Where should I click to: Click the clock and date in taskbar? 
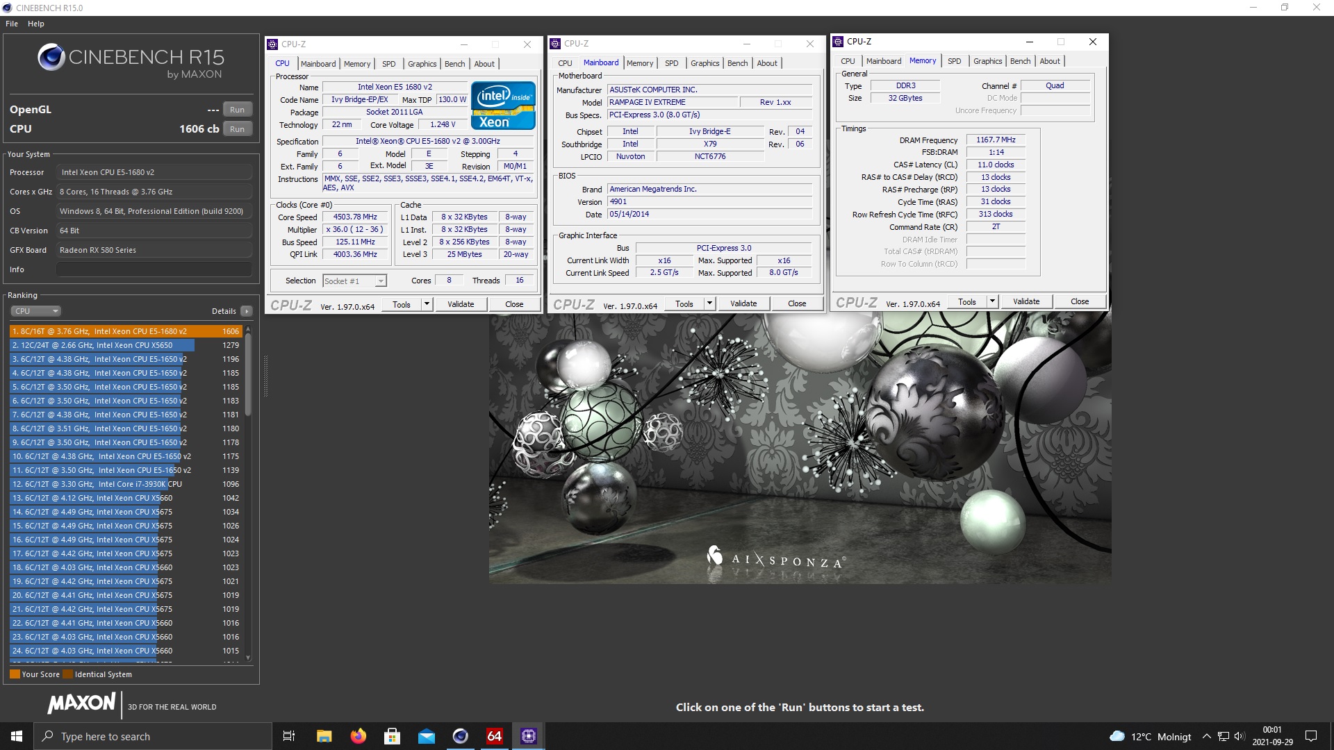[1272, 736]
